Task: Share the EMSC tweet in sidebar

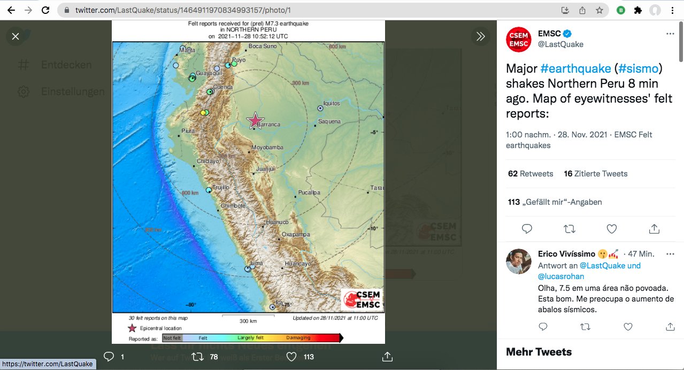Action: [x=654, y=229]
